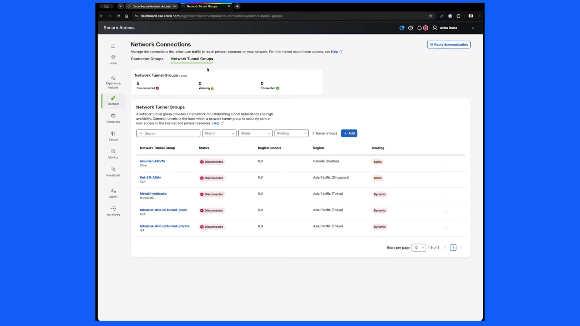The image size is (580, 326).
Task: Open row actions for himorish-FGVM
Action: [x=447, y=163]
